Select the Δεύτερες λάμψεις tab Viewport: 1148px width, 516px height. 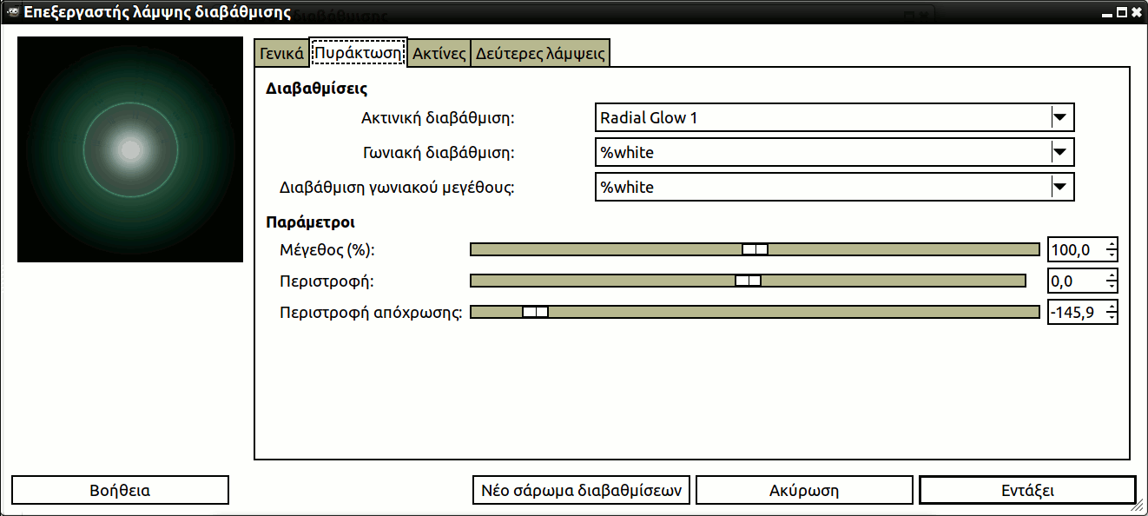click(540, 53)
